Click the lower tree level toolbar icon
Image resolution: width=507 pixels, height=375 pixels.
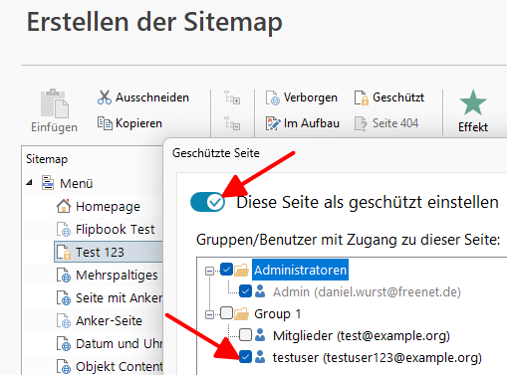click(x=232, y=123)
